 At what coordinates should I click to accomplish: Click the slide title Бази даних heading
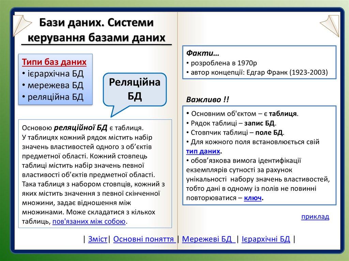[x=96, y=30]
